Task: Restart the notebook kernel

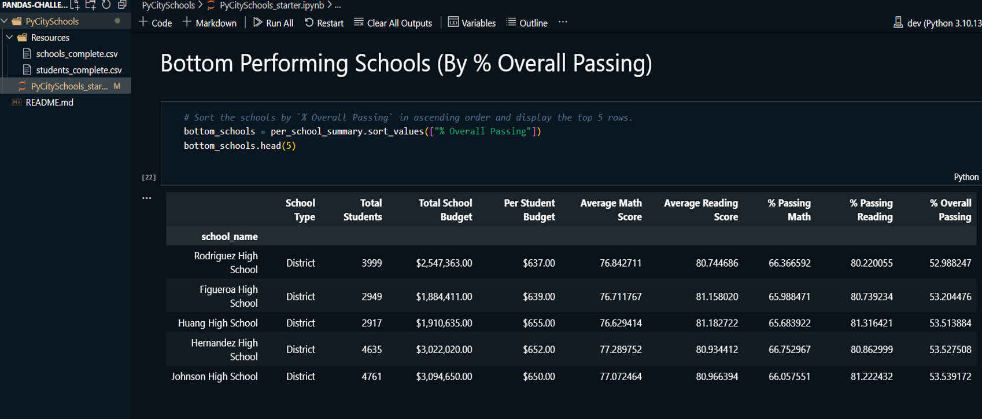Action: click(324, 23)
